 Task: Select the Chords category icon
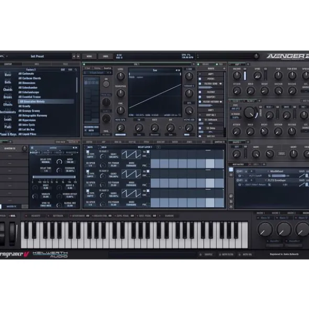8,89
